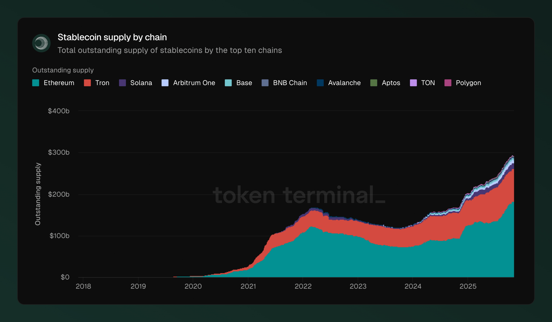This screenshot has width=552, height=322.
Task: Click the Polygon legend label
Action: (468, 83)
